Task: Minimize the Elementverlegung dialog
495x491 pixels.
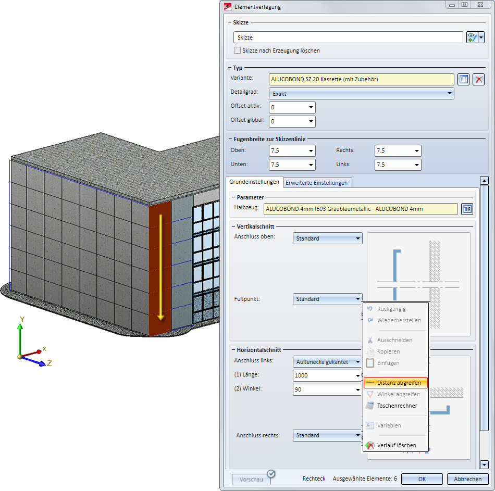Action: click(452, 4)
